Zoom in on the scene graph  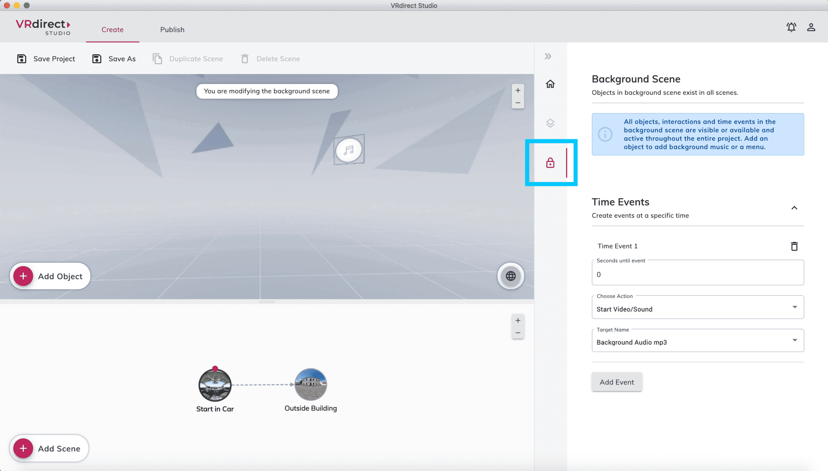click(x=518, y=320)
